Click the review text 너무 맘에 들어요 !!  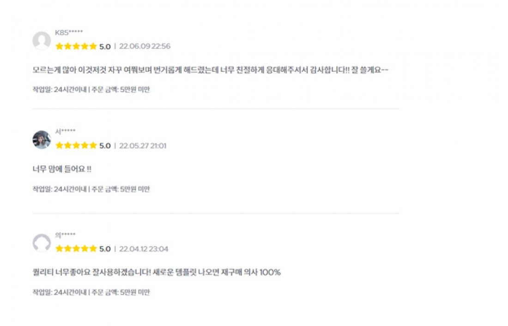pyautogui.click(x=62, y=169)
